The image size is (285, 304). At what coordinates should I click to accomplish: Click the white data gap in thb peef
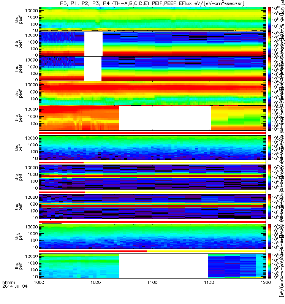tap(93, 44)
